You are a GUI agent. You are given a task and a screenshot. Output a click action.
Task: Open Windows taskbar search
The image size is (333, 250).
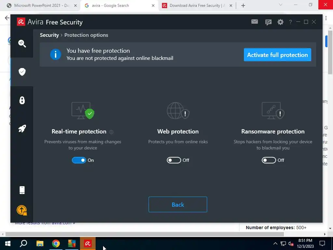pos(23,243)
